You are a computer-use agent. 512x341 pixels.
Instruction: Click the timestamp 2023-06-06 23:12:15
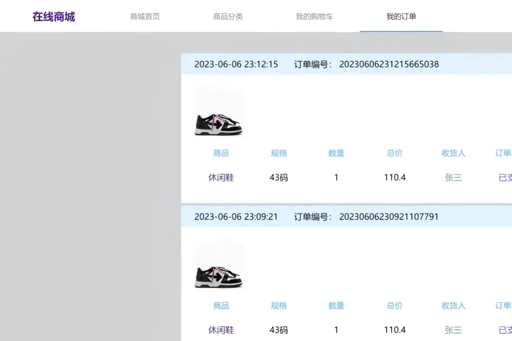click(x=236, y=64)
